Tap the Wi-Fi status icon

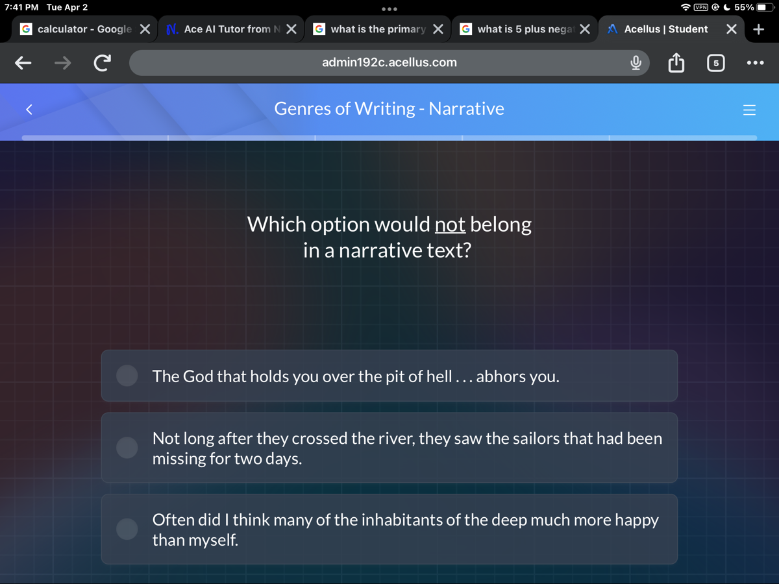pos(686,8)
